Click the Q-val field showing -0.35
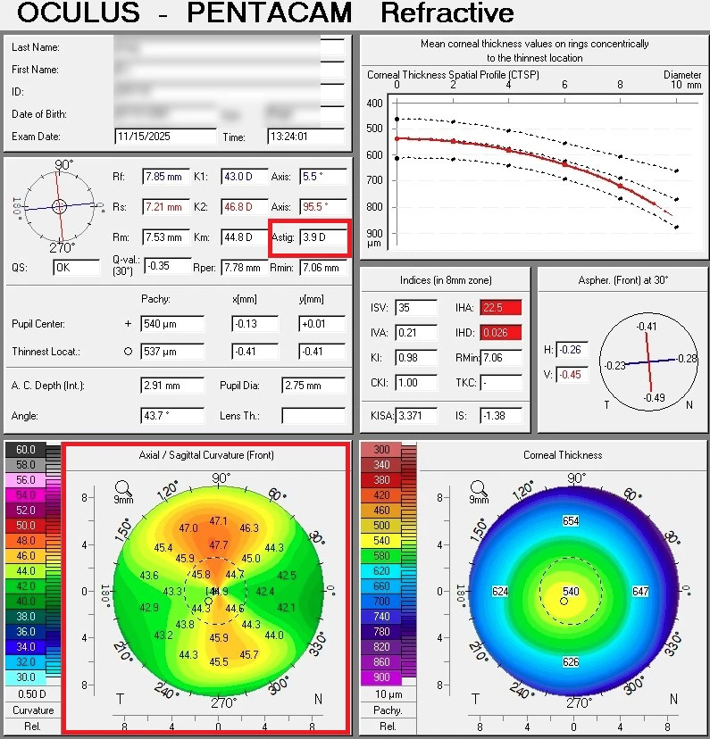The image size is (710, 739). coord(168,266)
